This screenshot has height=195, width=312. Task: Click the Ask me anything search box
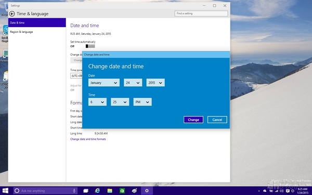click(45, 191)
